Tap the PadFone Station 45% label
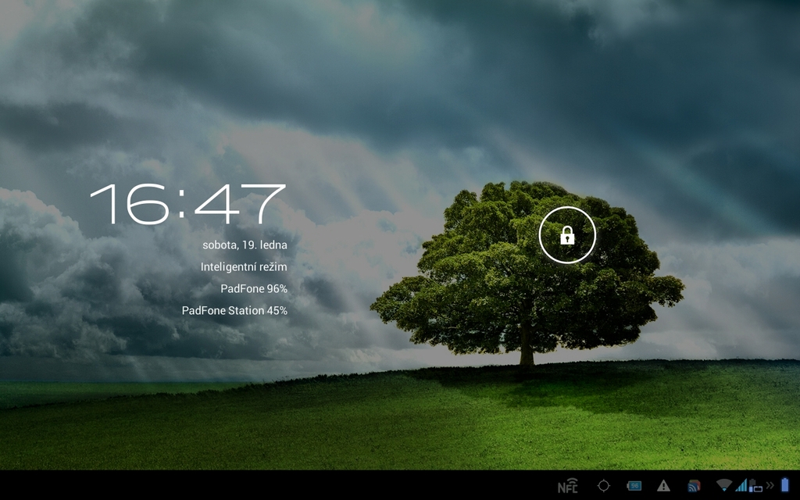 [234, 310]
